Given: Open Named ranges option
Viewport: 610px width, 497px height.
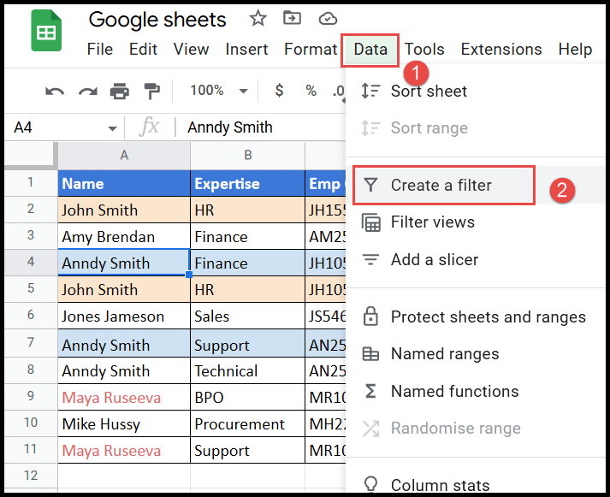Looking at the screenshot, I should pyautogui.click(x=476, y=354).
